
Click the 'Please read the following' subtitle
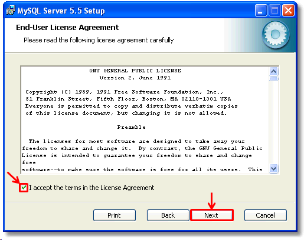coord(99,40)
